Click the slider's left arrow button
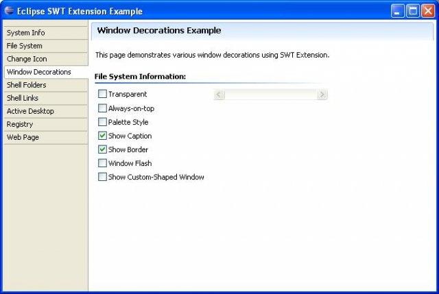439x294 pixels. [219, 95]
